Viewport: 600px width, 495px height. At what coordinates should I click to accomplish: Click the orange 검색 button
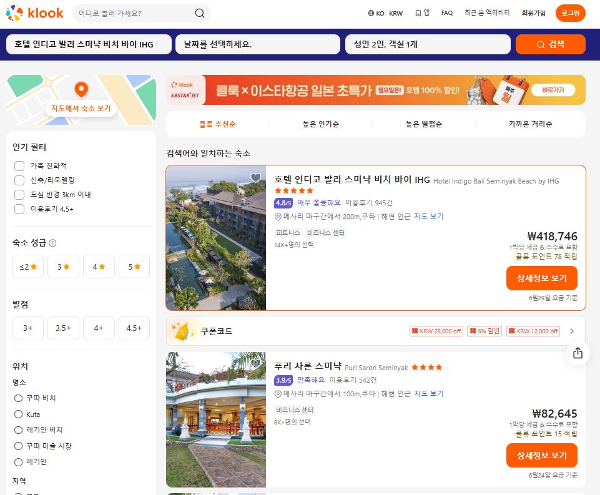[551, 44]
